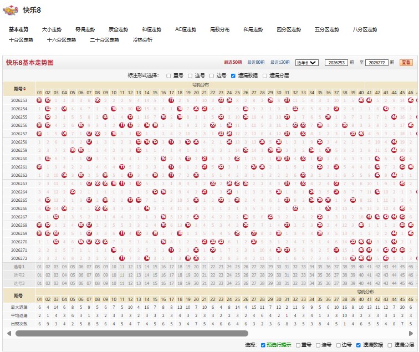Click the scrollbar's right arrow

[411, 333]
